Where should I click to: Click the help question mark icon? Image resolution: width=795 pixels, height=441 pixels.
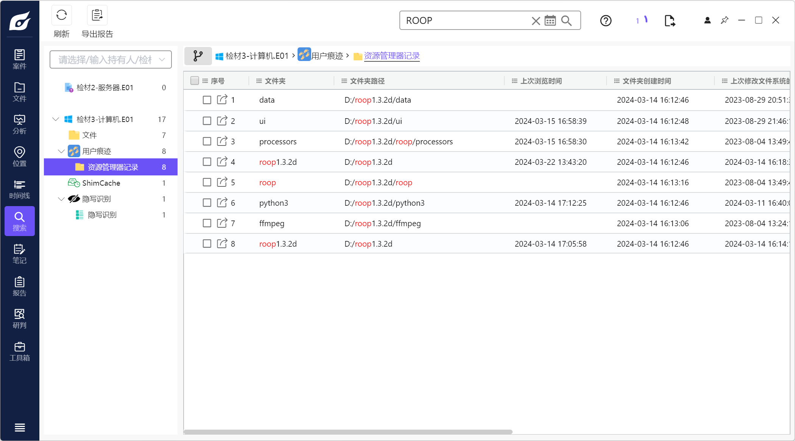[x=606, y=20]
